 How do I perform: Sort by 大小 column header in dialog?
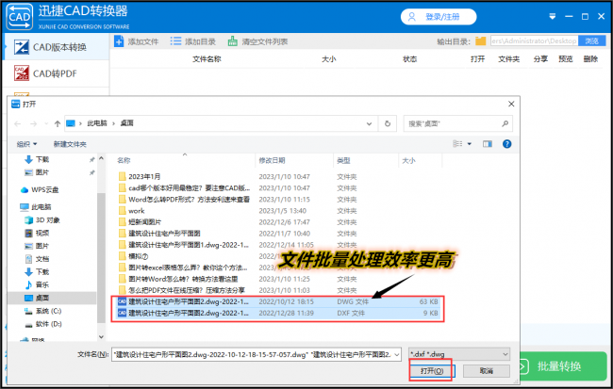coord(408,160)
